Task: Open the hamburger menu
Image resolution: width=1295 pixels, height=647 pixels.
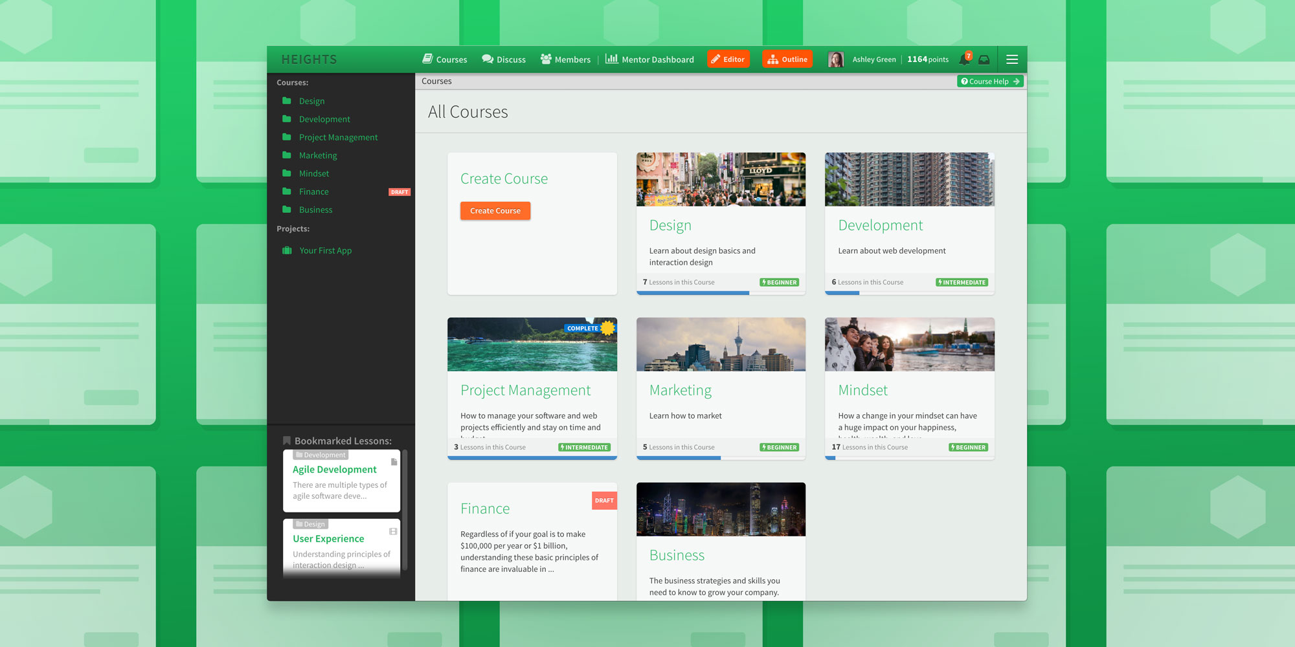Action: point(1012,60)
